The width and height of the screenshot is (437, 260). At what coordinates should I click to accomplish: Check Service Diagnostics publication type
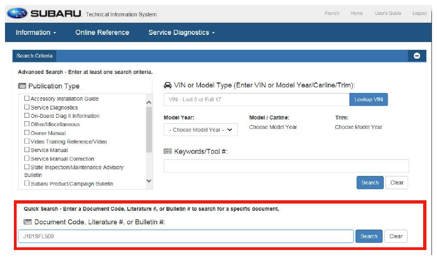tap(27, 107)
